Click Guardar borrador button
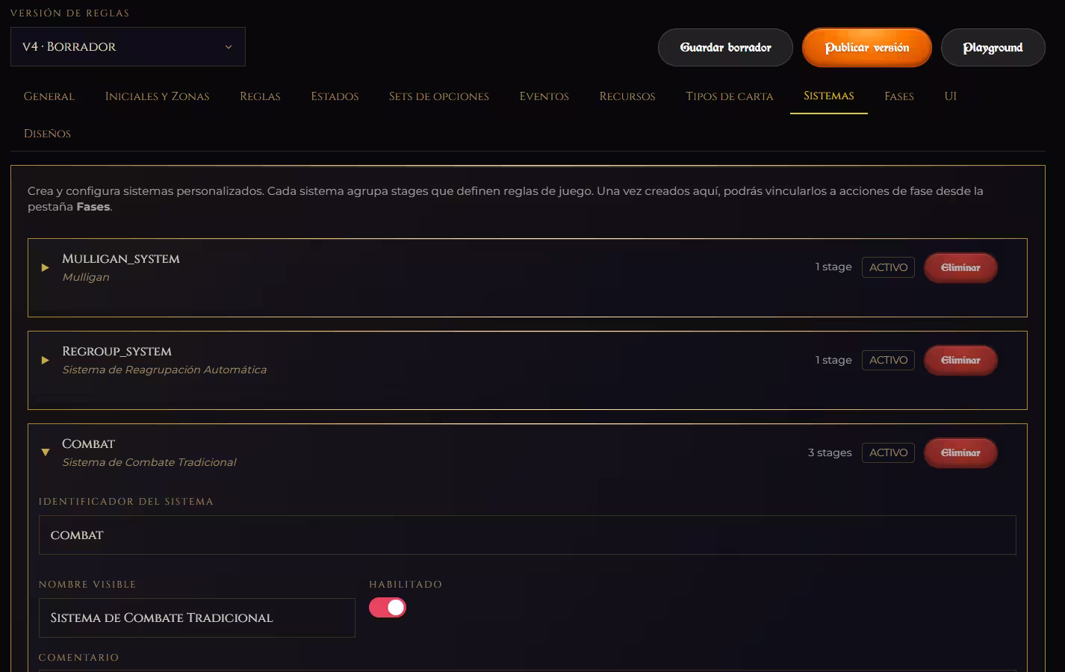Viewport: 1065px width, 672px height. pos(725,48)
